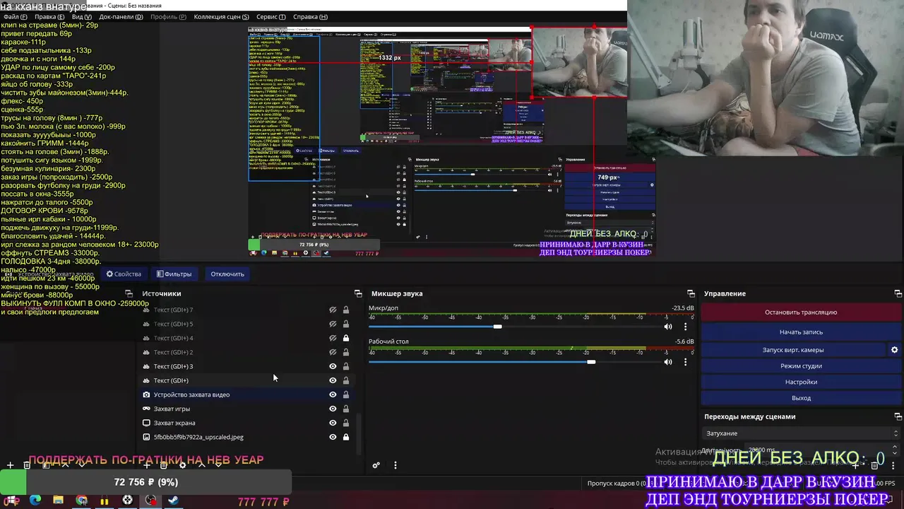Click the Выход button
The height and width of the screenshot is (509, 904).
pos(801,398)
